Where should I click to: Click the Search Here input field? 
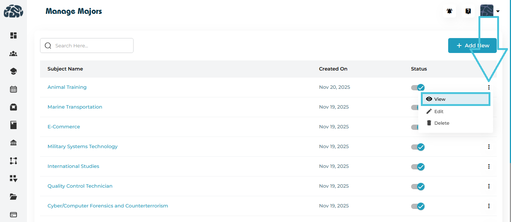[92, 46]
